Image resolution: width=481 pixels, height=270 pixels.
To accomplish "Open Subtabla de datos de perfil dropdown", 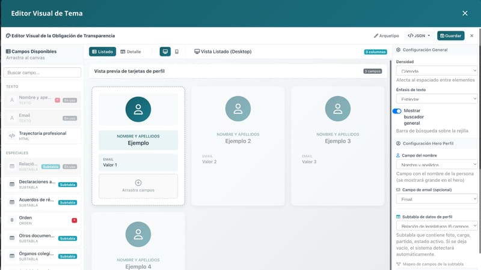I will click(x=437, y=226).
